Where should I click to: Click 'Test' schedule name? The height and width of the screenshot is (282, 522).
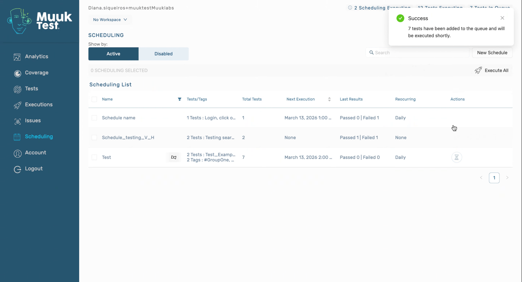107,157
